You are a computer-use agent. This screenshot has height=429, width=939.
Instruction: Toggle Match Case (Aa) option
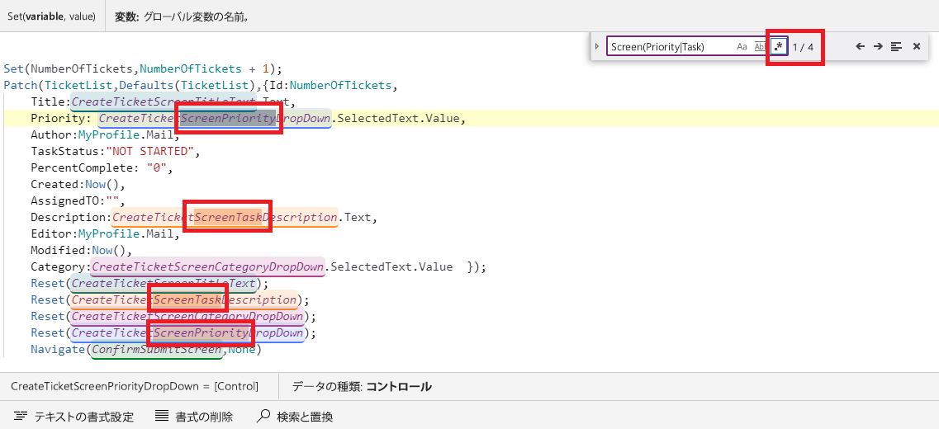742,47
